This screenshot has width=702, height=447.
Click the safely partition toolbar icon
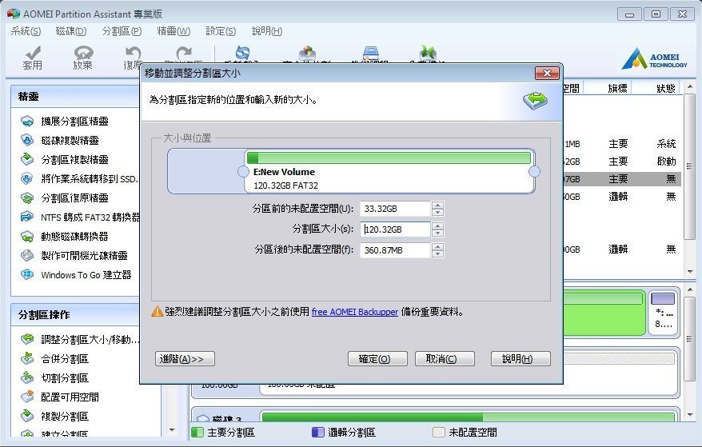point(307,53)
